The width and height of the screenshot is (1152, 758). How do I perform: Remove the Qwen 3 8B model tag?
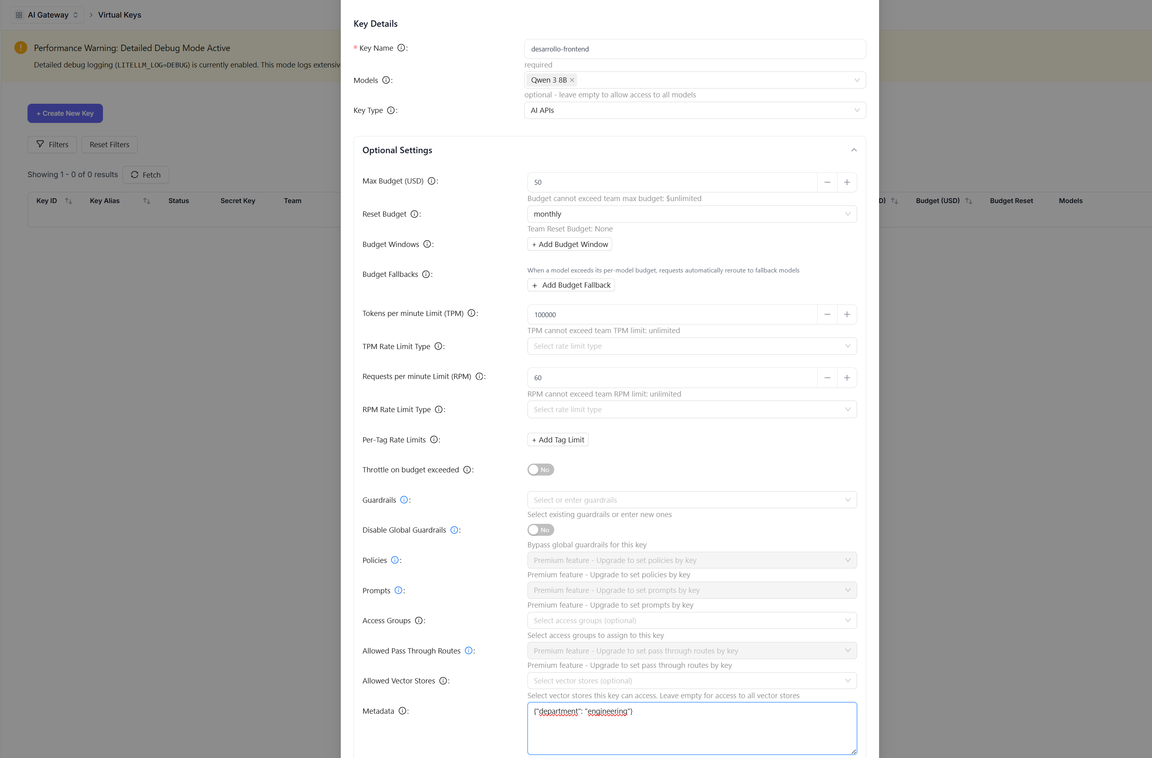point(572,80)
